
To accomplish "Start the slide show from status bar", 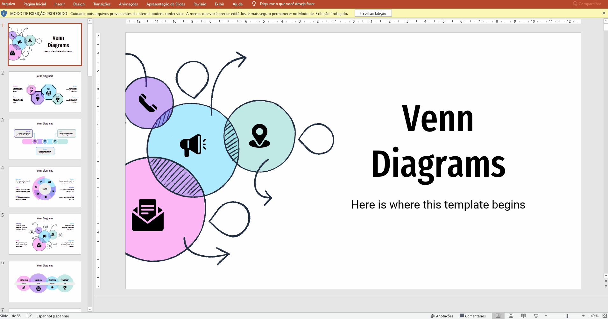I will 536,316.
